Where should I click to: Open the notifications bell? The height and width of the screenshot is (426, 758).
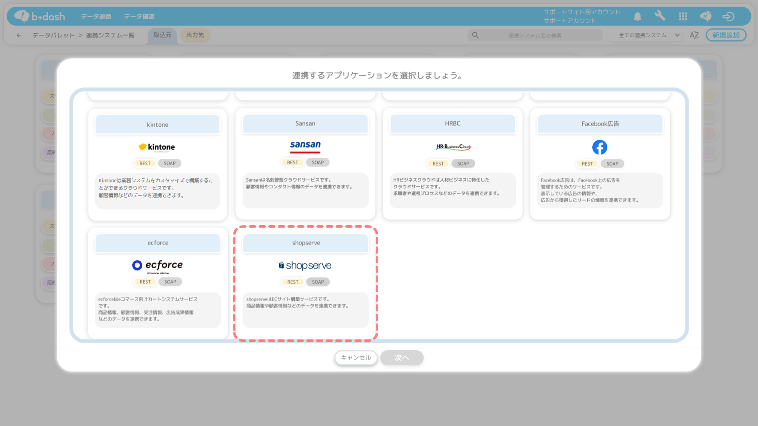tap(637, 16)
